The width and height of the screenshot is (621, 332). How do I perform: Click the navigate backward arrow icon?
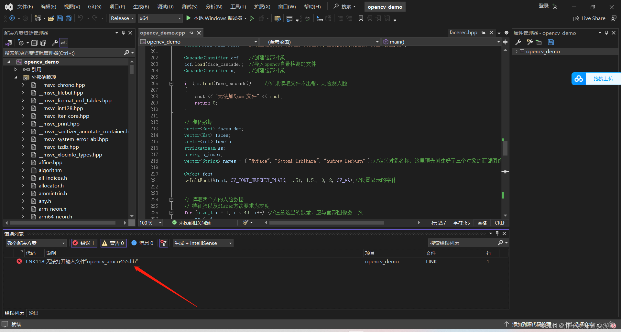tap(12, 18)
